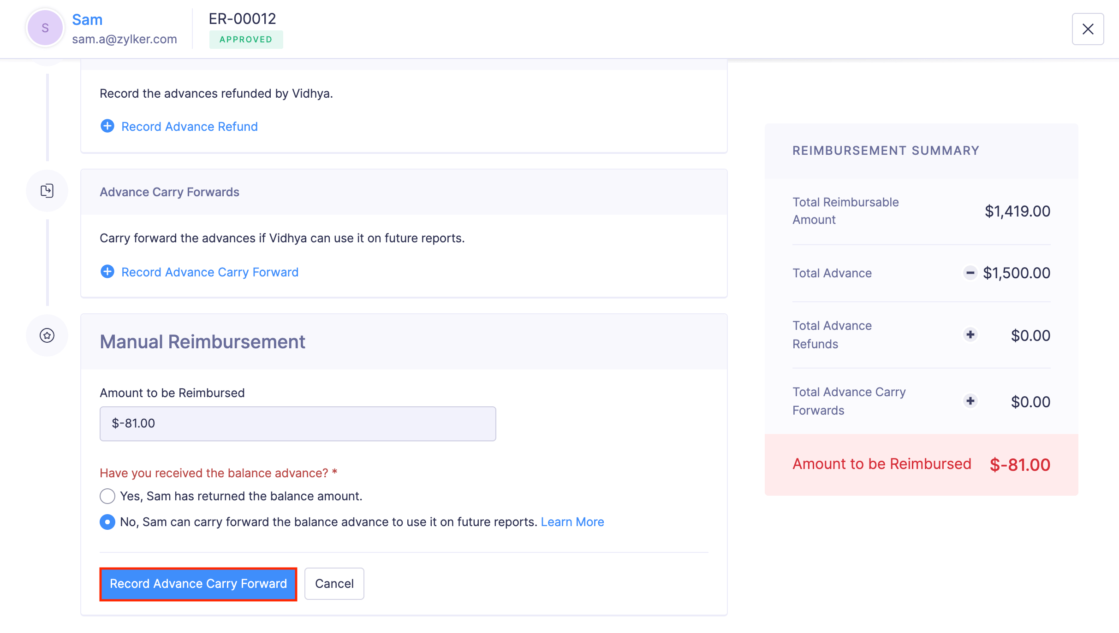This screenshot has height=633, width=1119.
Task: Click the APPROVED status badge
Action: [246, 39]
